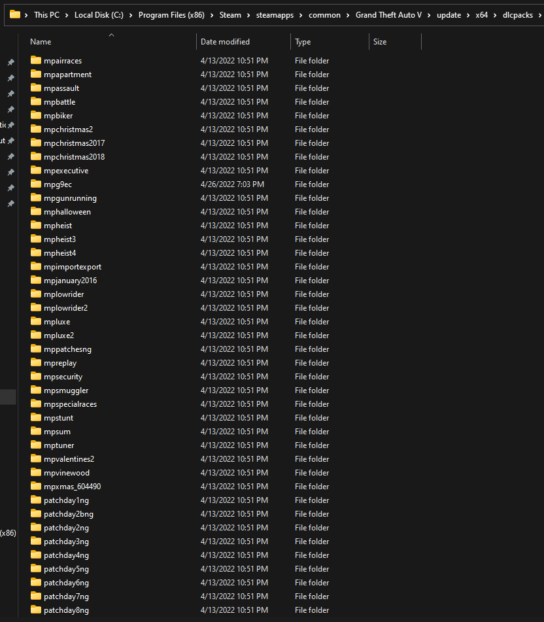Select the patchday1ng folder name
Image resolution: width=544 pixels, height=622 pixels.
click(66, 500)
